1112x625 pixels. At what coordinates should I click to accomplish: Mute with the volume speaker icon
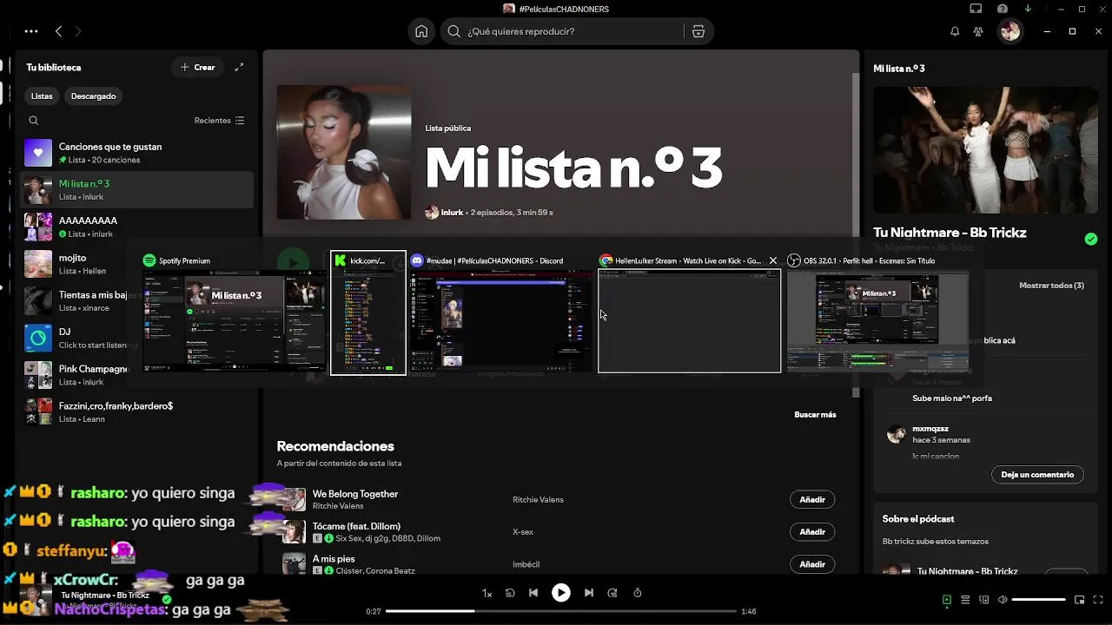[1003, 600]
